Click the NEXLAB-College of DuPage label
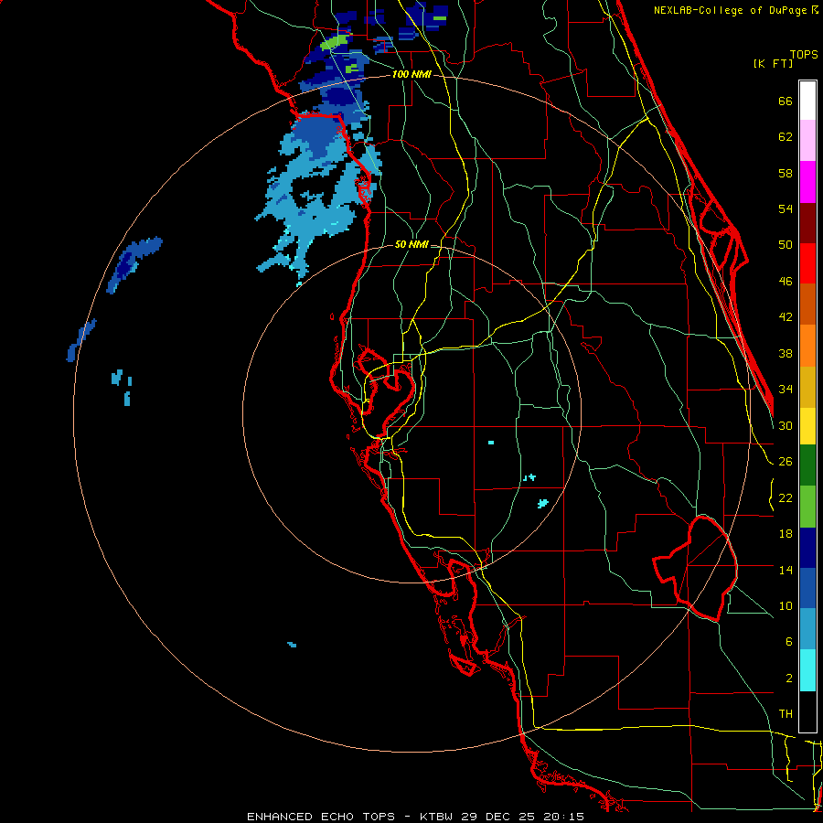Viewport: 823px width, 823px height. (731, 10)
